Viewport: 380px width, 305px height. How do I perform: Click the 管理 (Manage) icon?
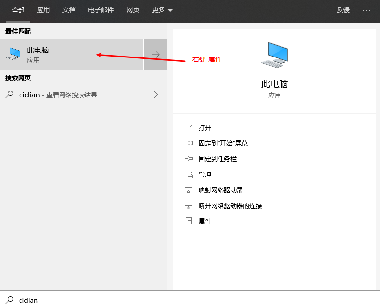click(188, 174)
